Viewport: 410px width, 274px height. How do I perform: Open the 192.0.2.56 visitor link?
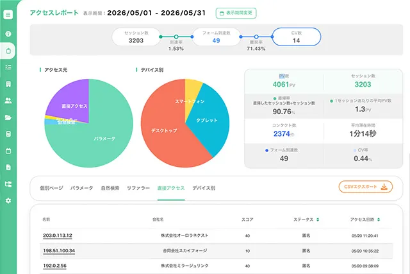pyautogui.click(x=54, y=266)
